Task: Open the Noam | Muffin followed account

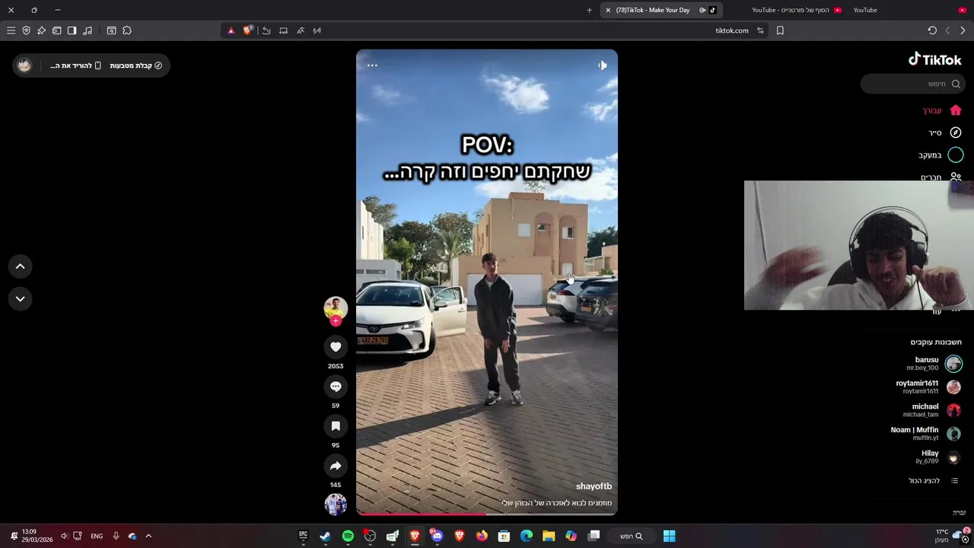Action: pyautogui.click(x=926, y=434)
